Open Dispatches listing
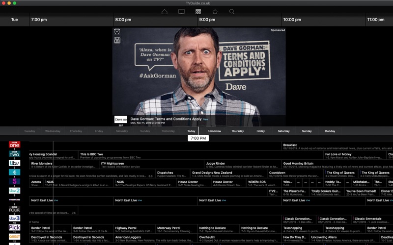 pyautogui.click(x=172, y=174)
